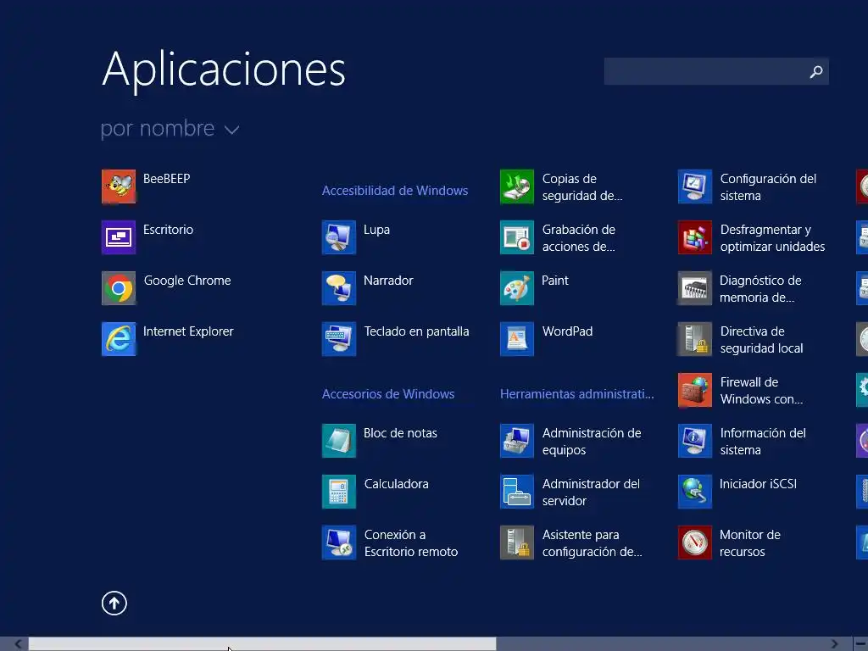Open Administración de equipos icon

(517, 441)
